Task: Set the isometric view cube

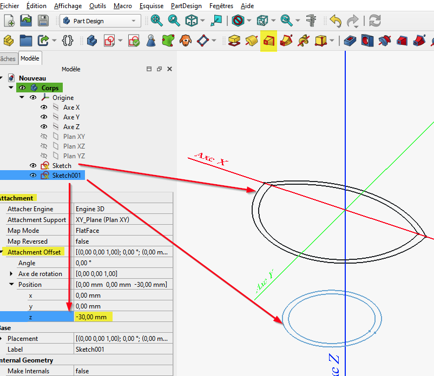Action: pyautogui.click(x=191, y=21)
